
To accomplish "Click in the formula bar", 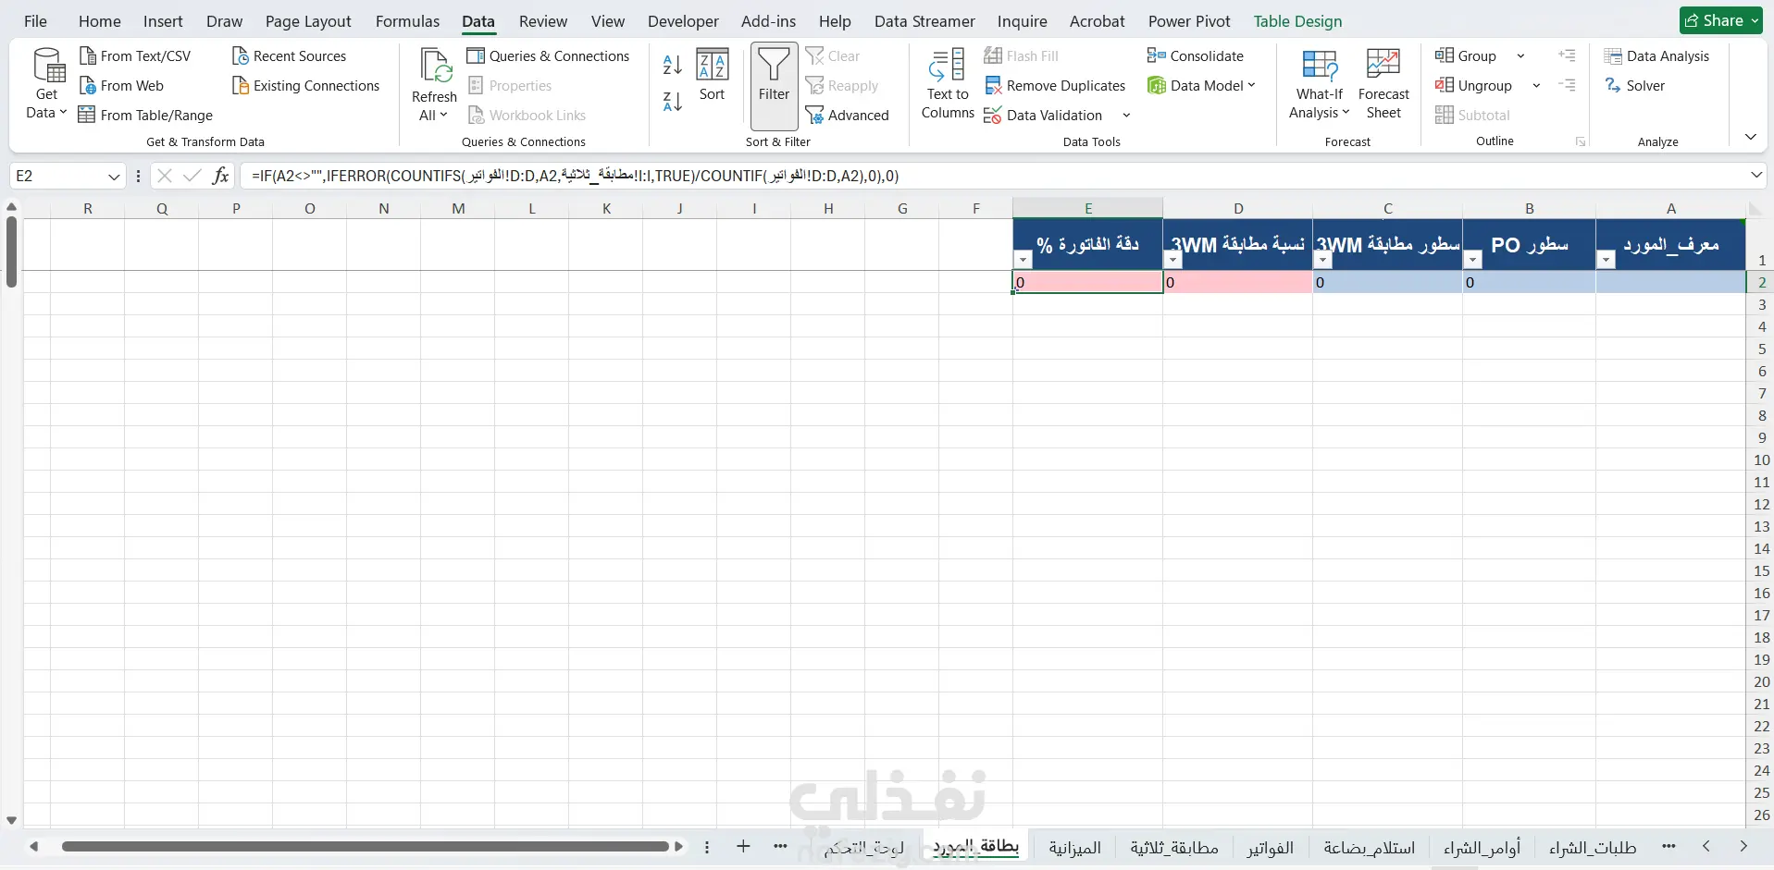I will pyautogui.click(x=995, y=176).
